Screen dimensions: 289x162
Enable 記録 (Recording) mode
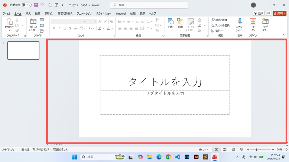(x=258, y=13)
